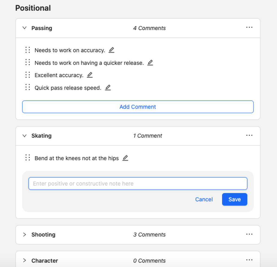Grab drag handle for 'Needs to work on accuracy'
The width and height of the screenshot is (277, 267).
coord(27,50)
